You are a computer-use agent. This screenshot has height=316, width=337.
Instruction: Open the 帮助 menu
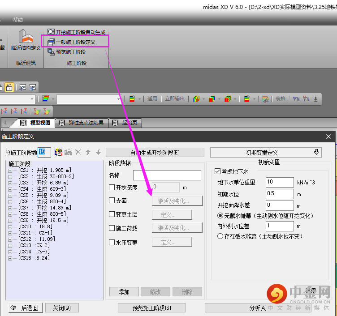(18, 20)
